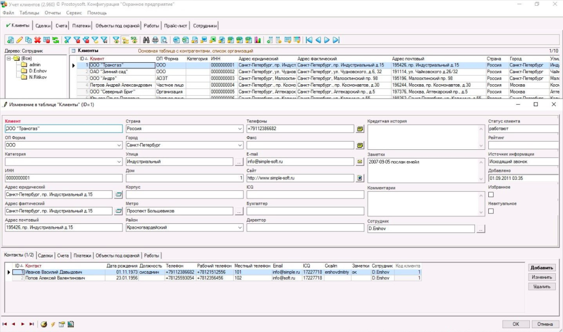Screen dimensions: 563x332
Task: Click the printer icon in toolbar
Action: [155, 40]
